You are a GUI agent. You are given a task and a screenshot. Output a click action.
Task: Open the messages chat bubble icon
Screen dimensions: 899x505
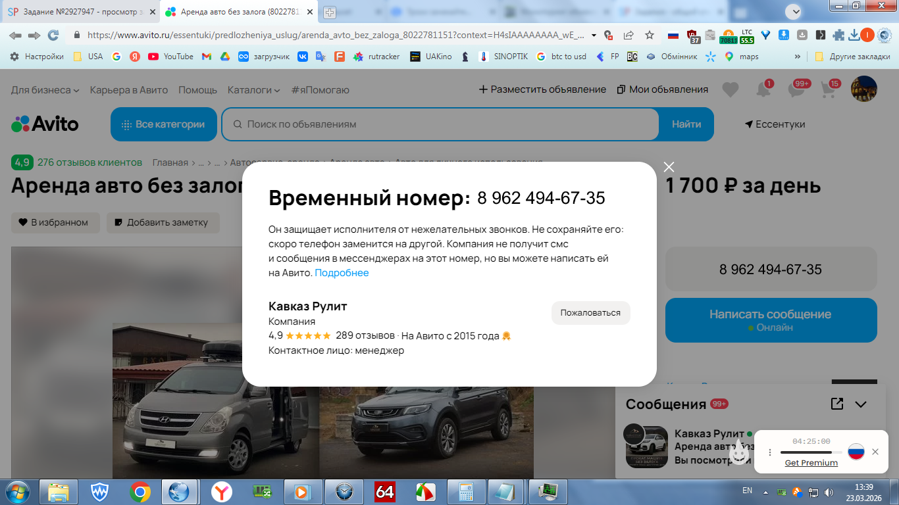click(x=796, y=90)
